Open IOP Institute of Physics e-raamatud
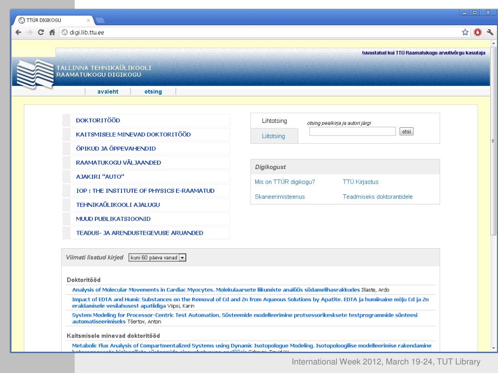Image resolution: width=498 pixels, height=373 pixels. [145, 190]
